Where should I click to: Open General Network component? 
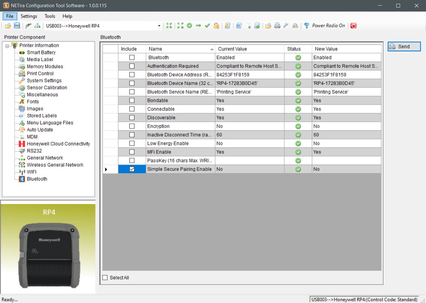(45, 158)
